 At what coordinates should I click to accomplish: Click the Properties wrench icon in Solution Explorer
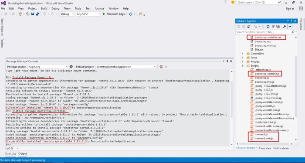click(x=285, y=27)
